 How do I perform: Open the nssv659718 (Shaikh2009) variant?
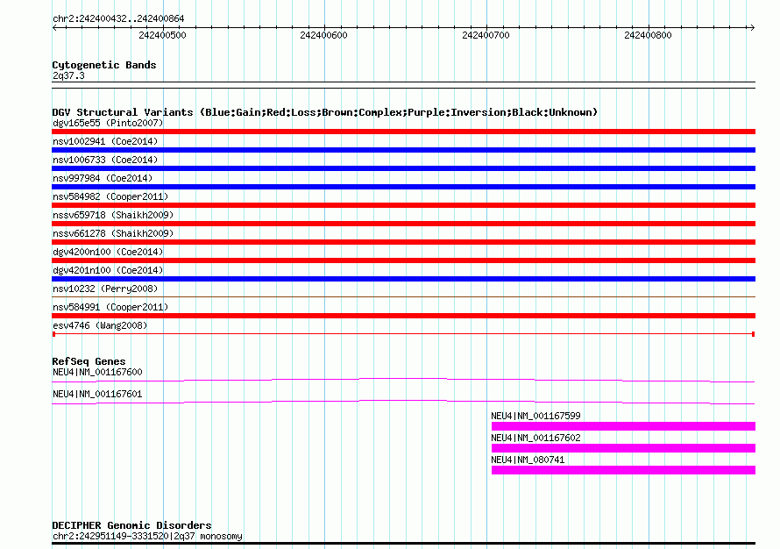pos(403,224)
